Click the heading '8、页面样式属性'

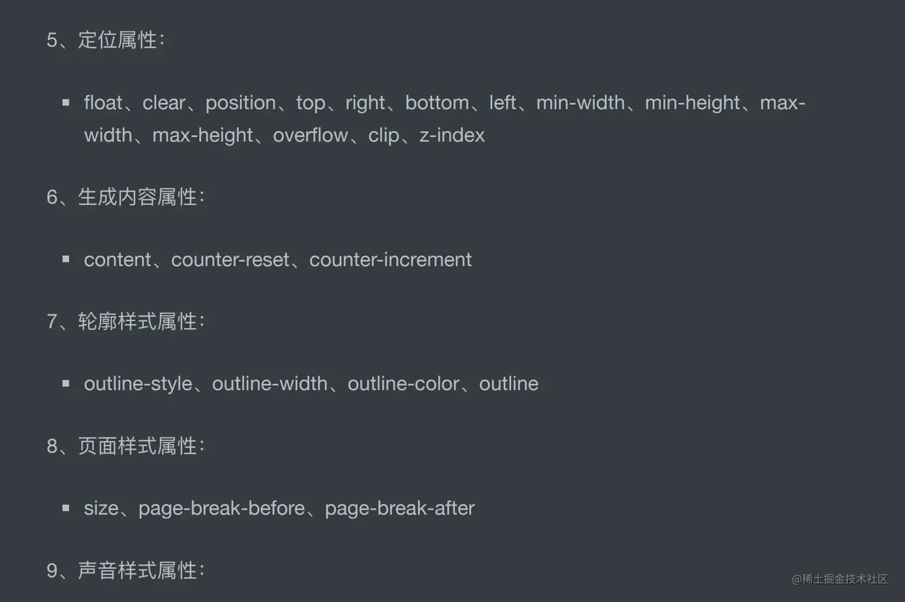(x=125, y=446)
